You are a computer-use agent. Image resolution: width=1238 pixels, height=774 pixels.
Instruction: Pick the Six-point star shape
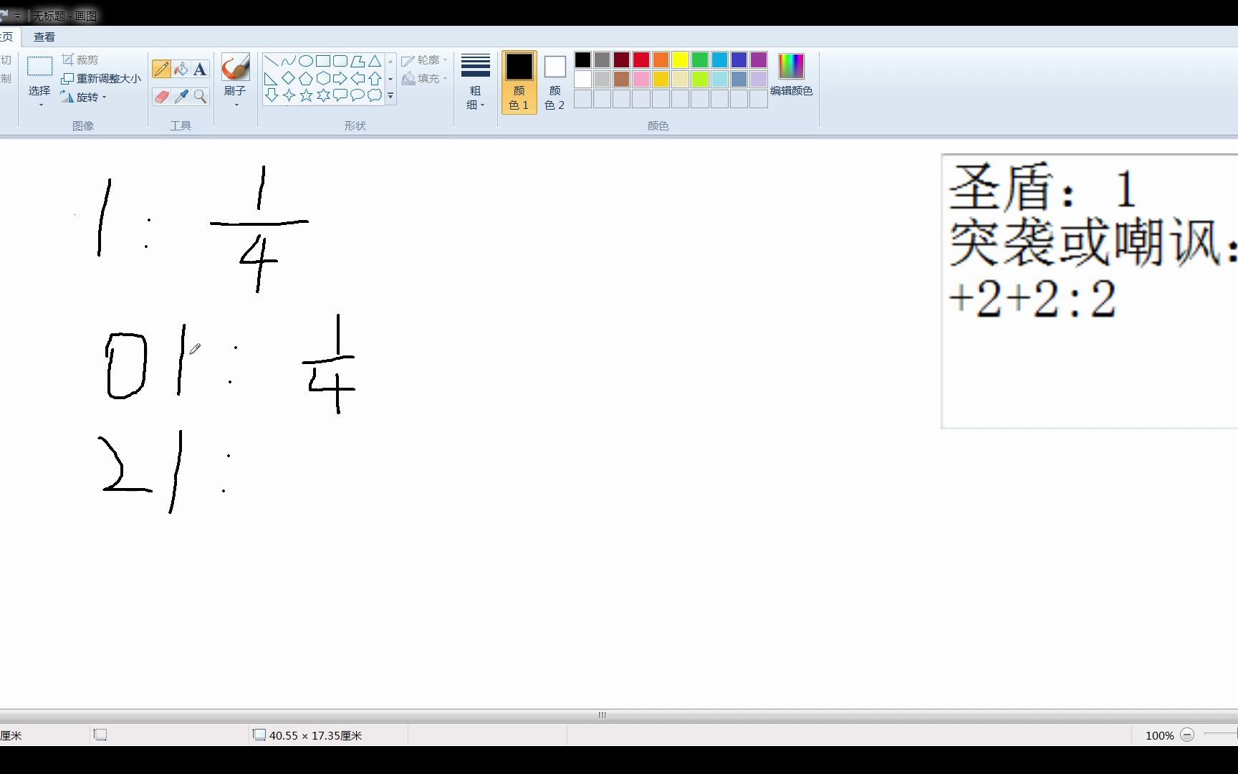[323, 95]
